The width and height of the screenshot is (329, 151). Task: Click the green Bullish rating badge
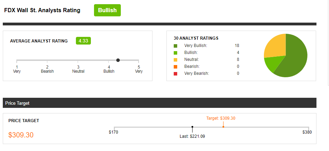point(107,10)
